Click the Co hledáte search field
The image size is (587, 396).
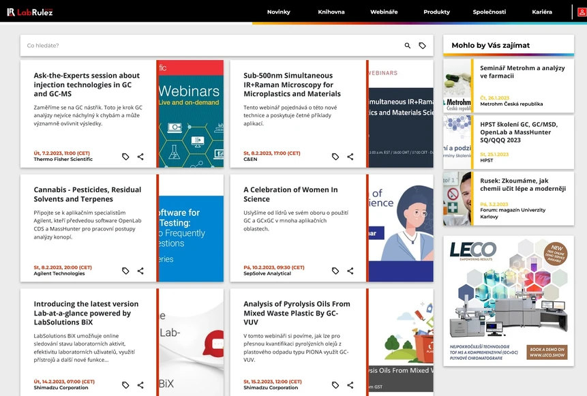205,45
